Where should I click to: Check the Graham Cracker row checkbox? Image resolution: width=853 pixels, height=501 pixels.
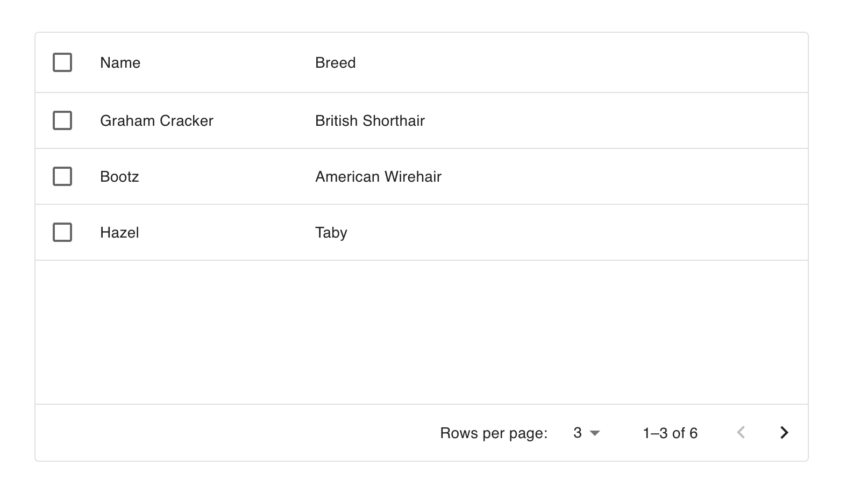(62, 120)
